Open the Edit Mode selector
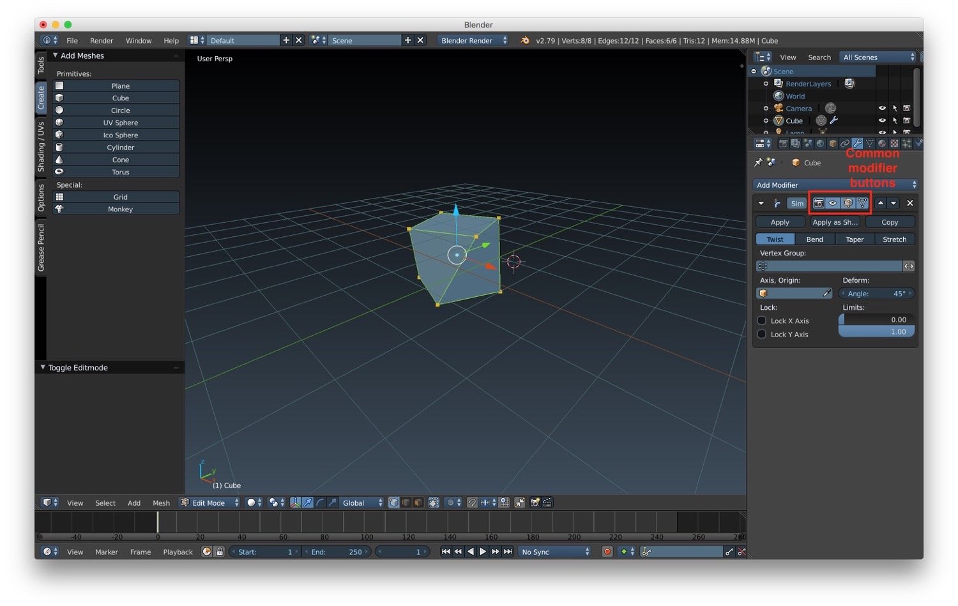This screenshot has width=958, height=606. (209, 503)
